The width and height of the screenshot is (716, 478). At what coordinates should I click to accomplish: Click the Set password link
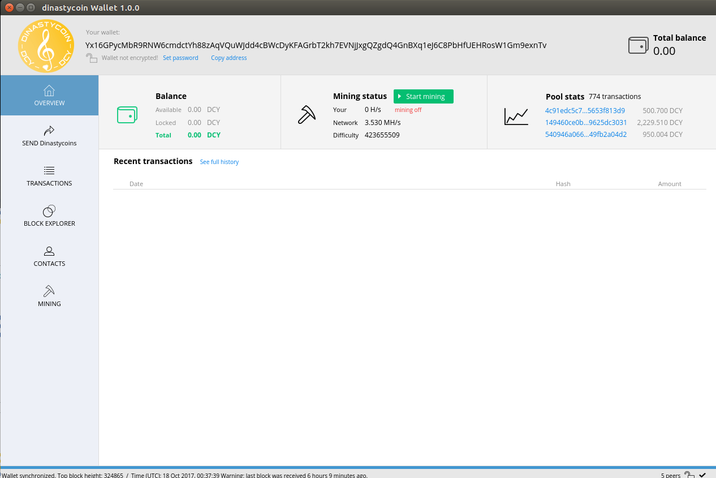click(x=180, y=58)
